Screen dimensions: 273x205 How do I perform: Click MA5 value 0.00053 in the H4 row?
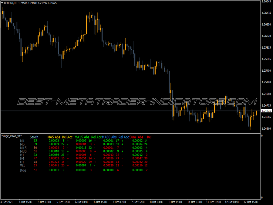(54, 158)
